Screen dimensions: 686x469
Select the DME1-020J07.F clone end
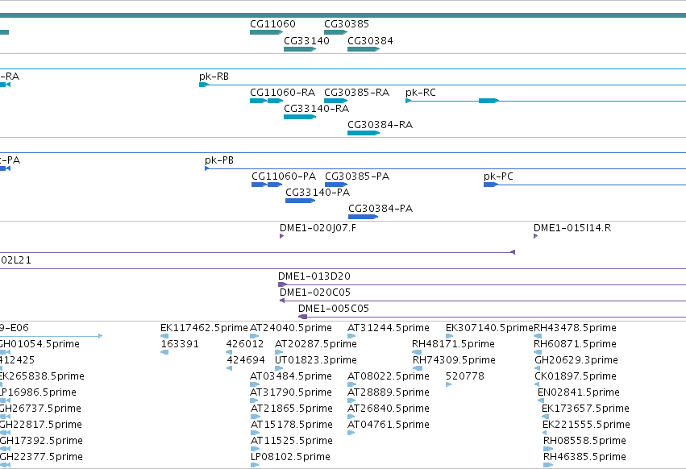coord(282,236)
